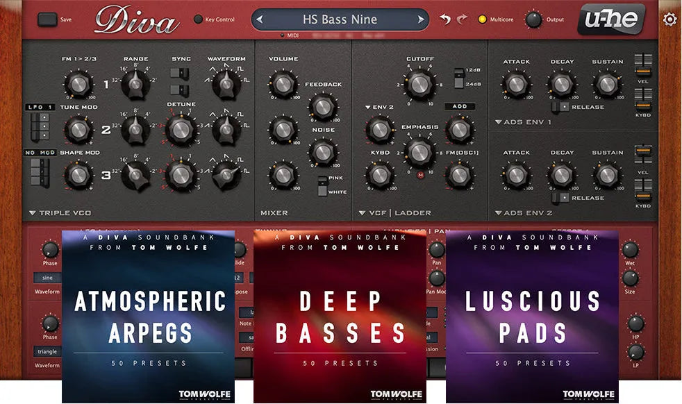The width and height of the screenshot is (682, 404).
Task: Click the u-he logo badge
Action: [610, 19]
